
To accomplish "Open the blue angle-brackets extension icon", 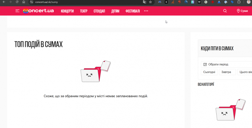I will [x=159, y=2].
